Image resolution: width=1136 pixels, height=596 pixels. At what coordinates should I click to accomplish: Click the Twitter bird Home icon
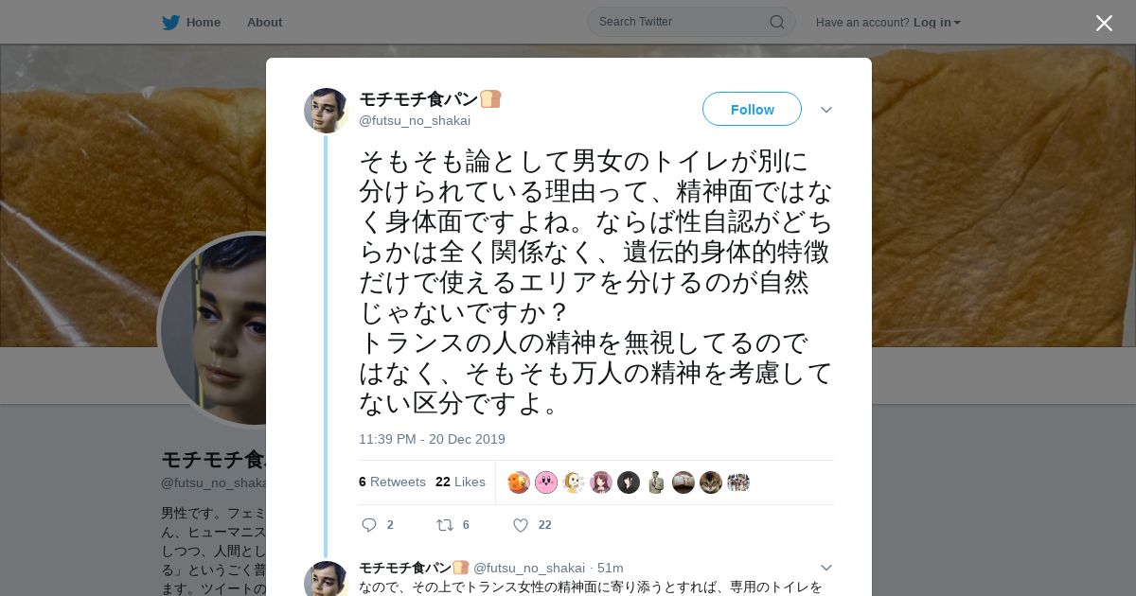(170, 23)
